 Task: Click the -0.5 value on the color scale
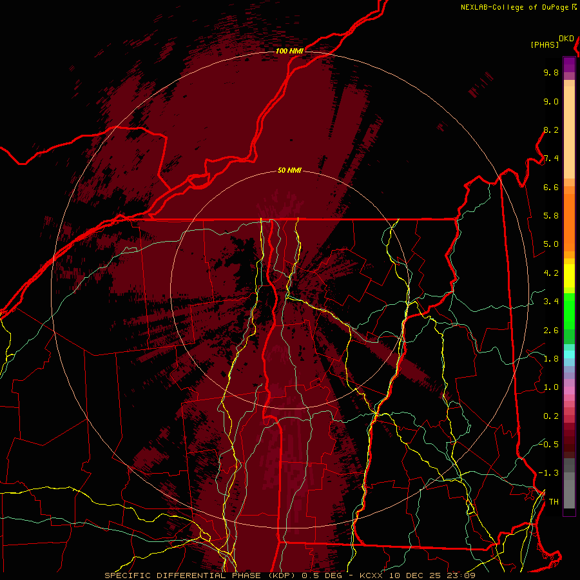click(x=549, y=445)
